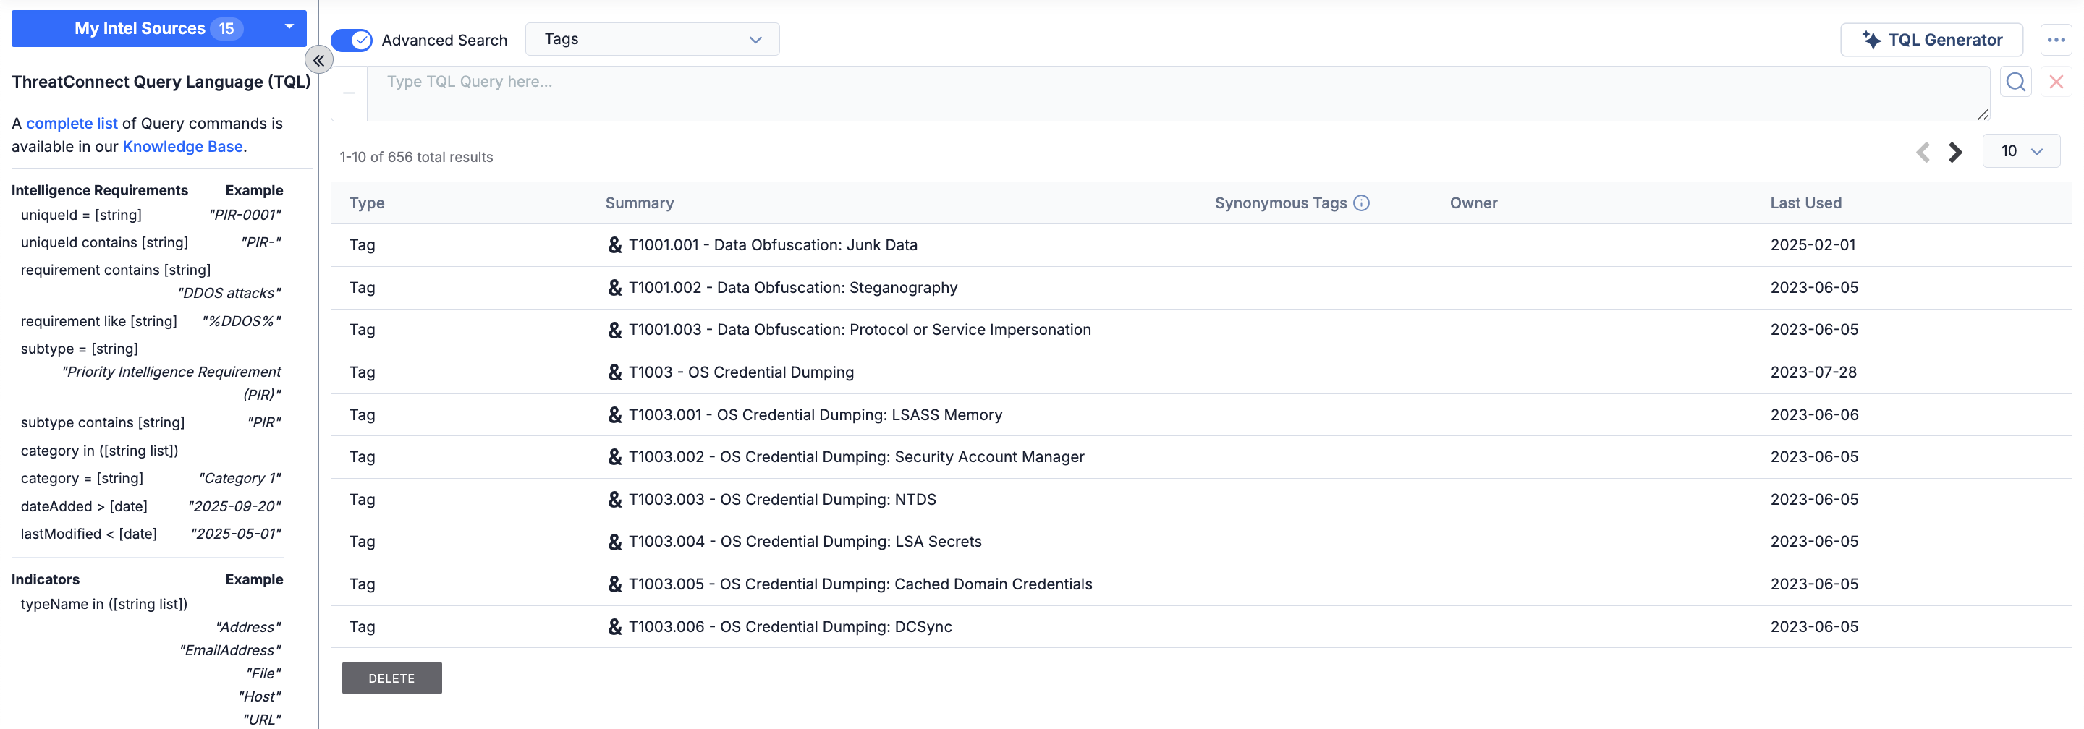Open the 10 results per page dropdown
The image size is (2084, 729).
(2021, 151)
